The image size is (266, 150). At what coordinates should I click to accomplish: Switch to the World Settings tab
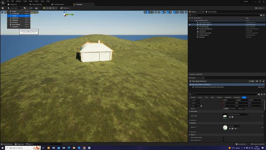click(211, 12)
